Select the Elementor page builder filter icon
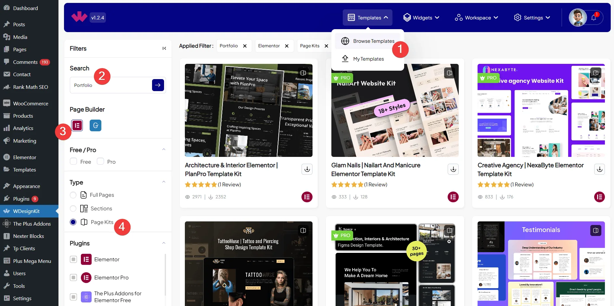This screenshot has height=306, width=614. [x=77, y=125]
